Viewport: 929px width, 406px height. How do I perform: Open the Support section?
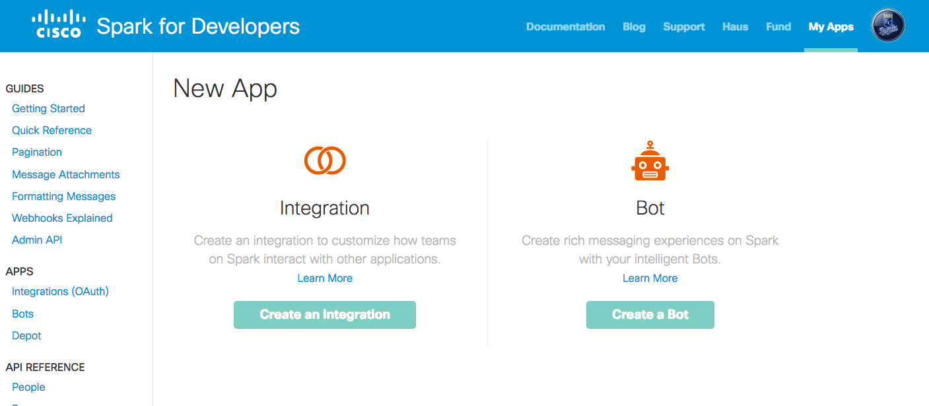(684, 27)
